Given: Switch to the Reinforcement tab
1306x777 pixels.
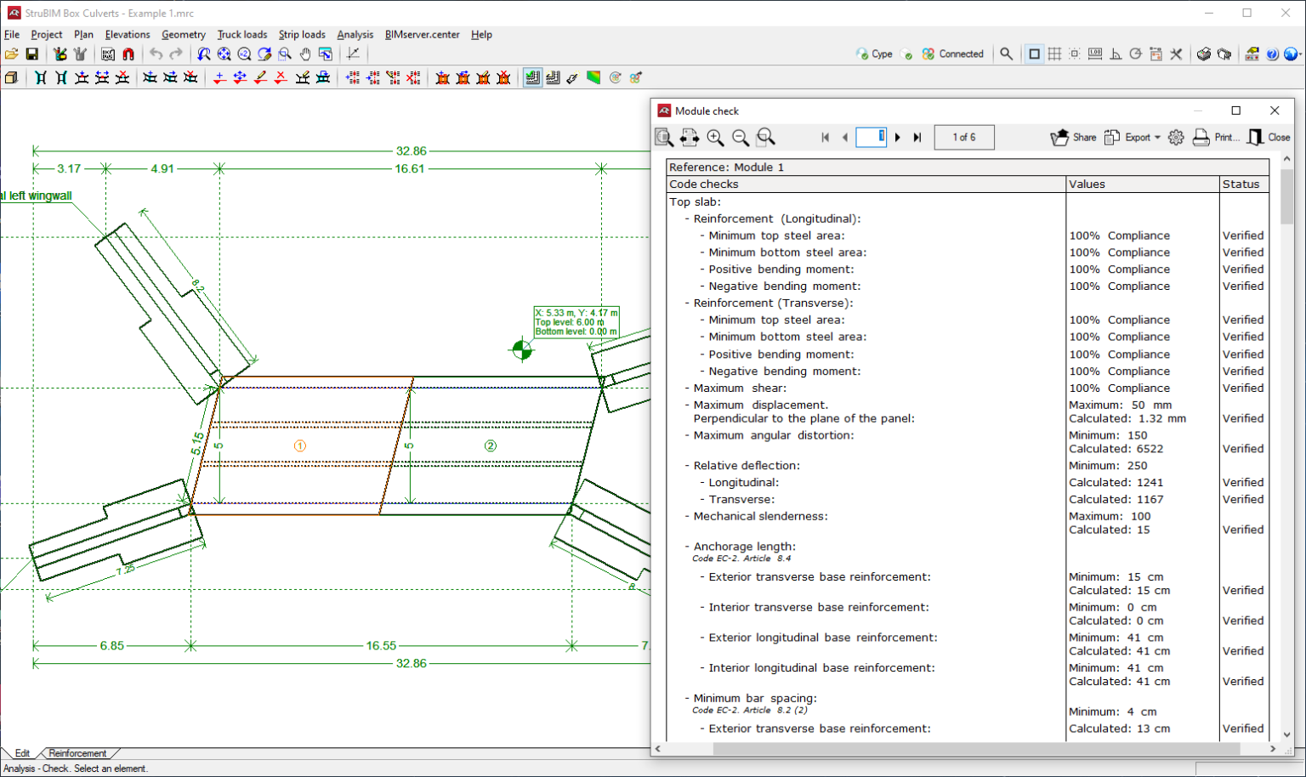Looking at the screenshot, I should (79, 753).
